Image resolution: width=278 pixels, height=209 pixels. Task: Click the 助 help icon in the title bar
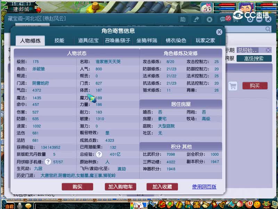183,20
